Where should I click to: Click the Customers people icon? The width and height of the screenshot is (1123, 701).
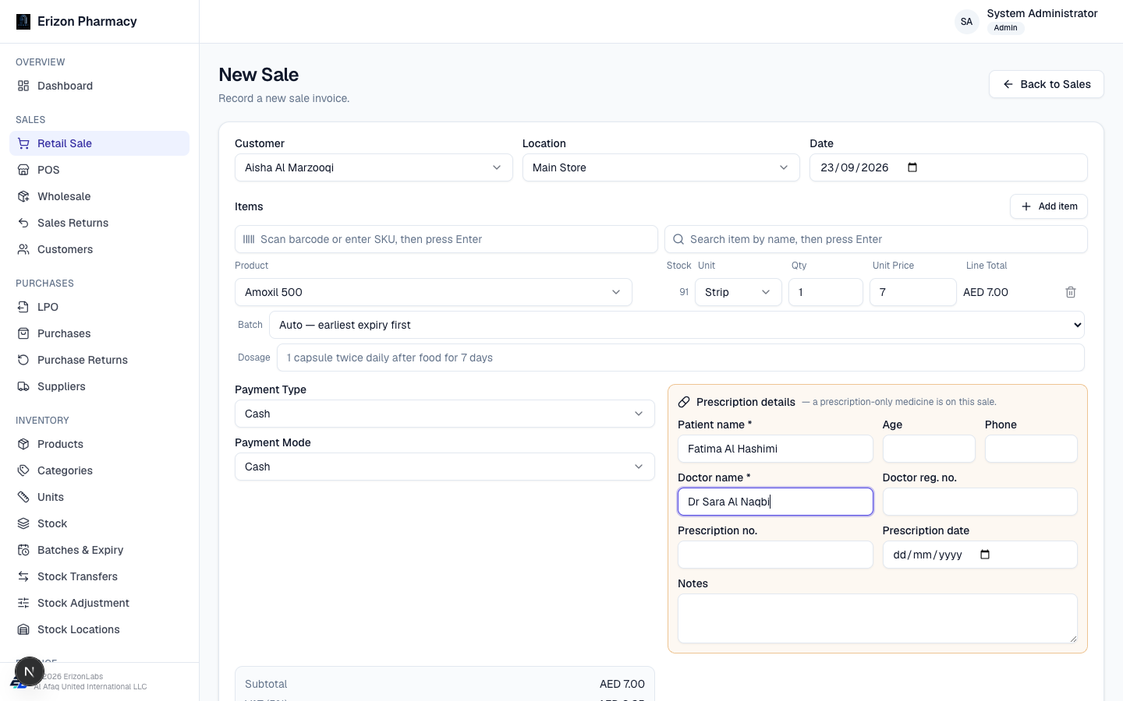[x=23, y=249]
